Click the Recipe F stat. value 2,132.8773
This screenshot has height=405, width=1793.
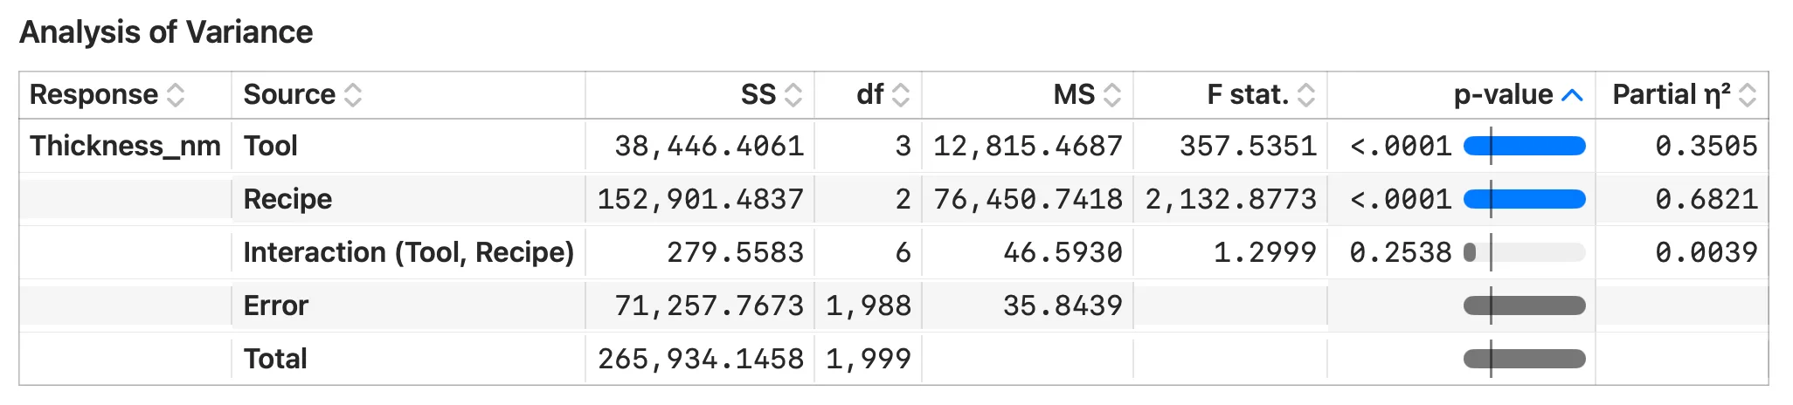click(1231, 199)
